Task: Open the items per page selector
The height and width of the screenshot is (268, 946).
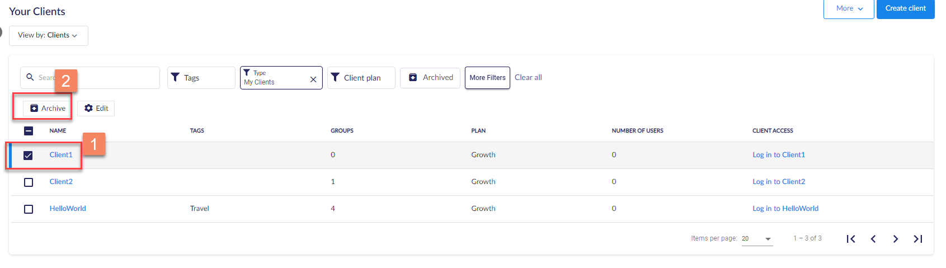Action: coord(757,238)
